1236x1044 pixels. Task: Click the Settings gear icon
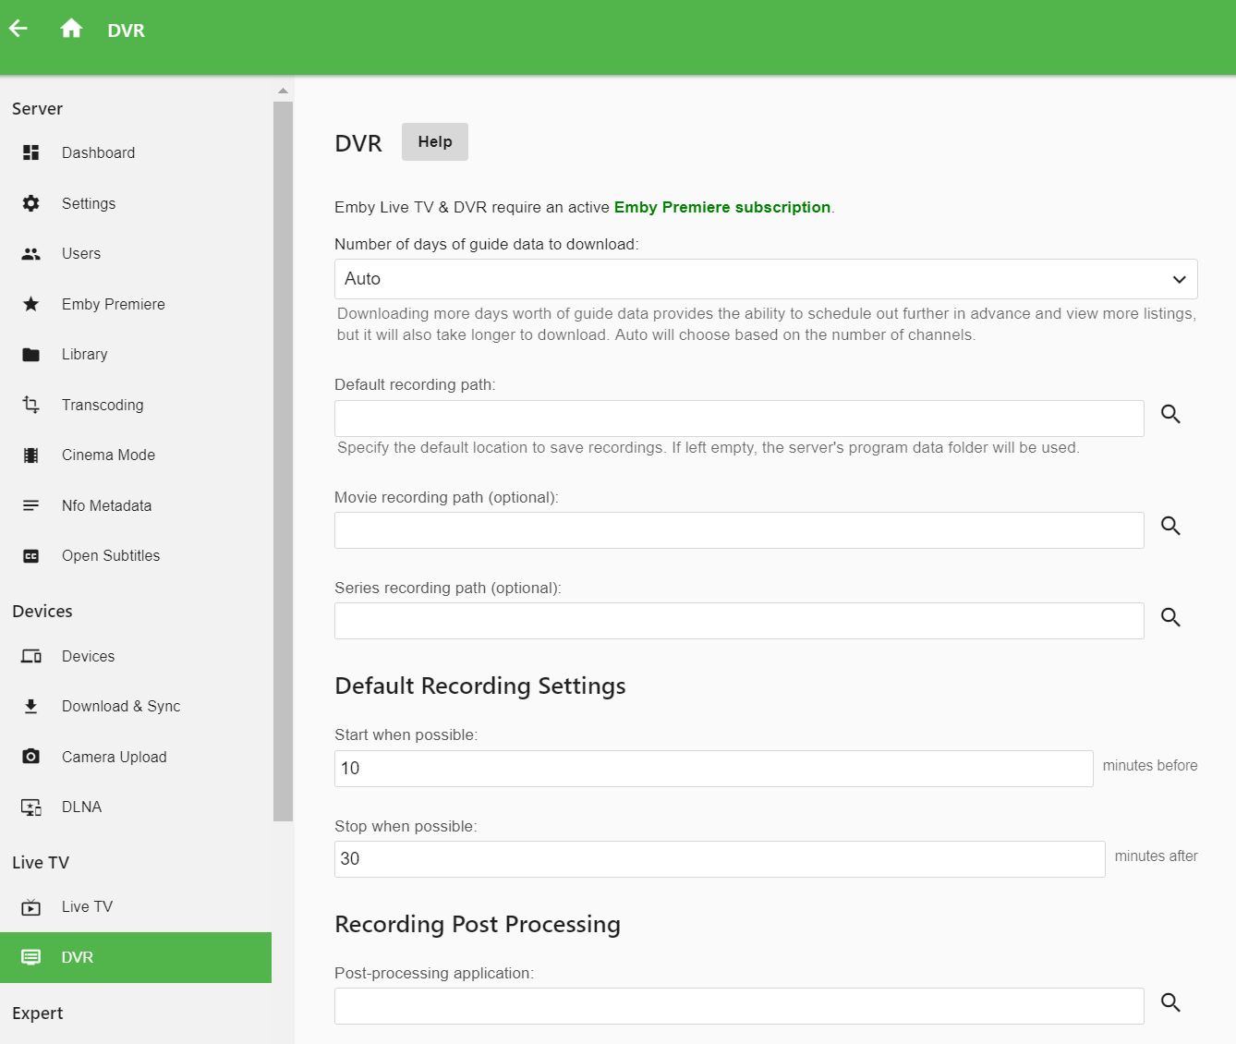point(30,203)
